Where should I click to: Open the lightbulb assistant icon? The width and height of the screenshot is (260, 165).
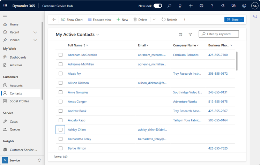180,6
